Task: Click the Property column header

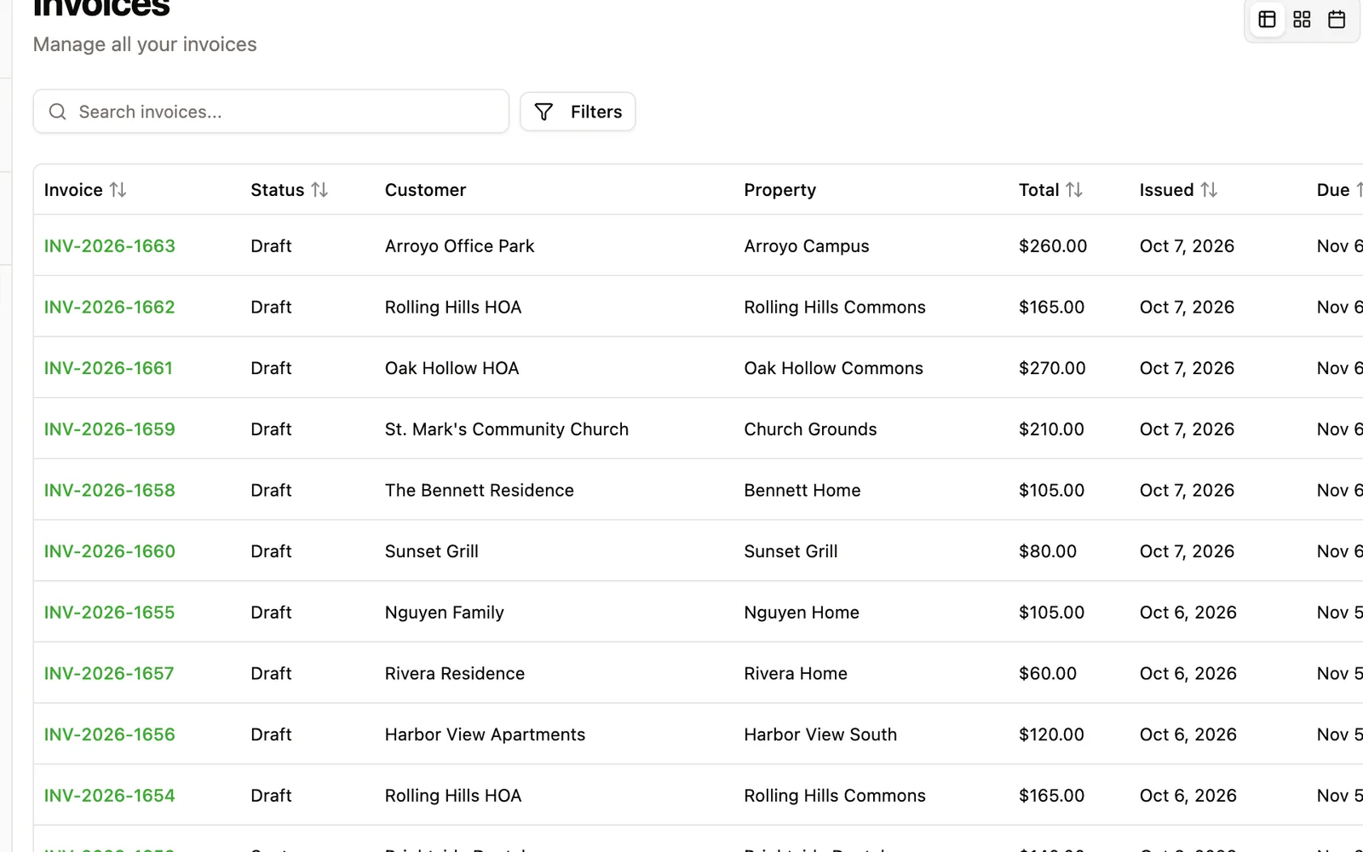Action: pos(779,190)
